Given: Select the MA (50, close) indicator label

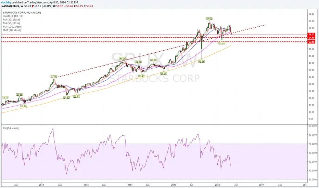Looking at the screenshot, I should tap(11, 23).
